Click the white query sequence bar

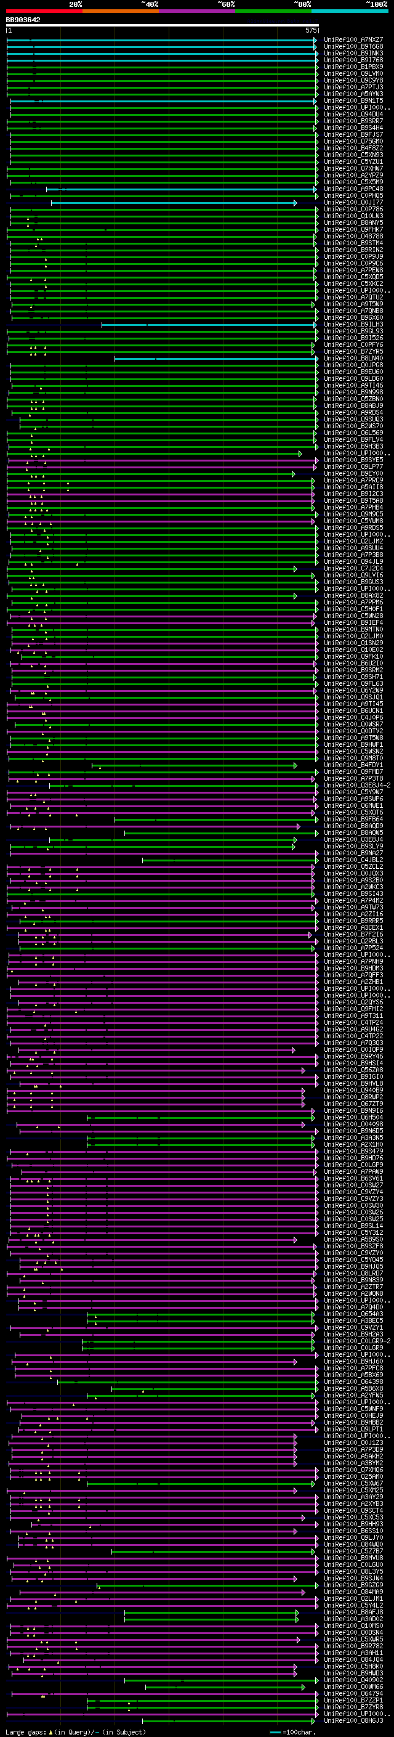click(162, 26)
